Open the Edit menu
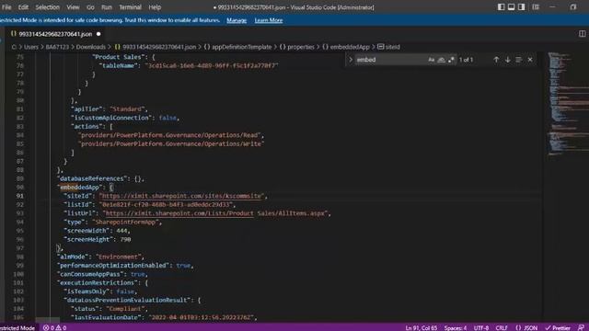589x331 pixels. pos(23,7)
